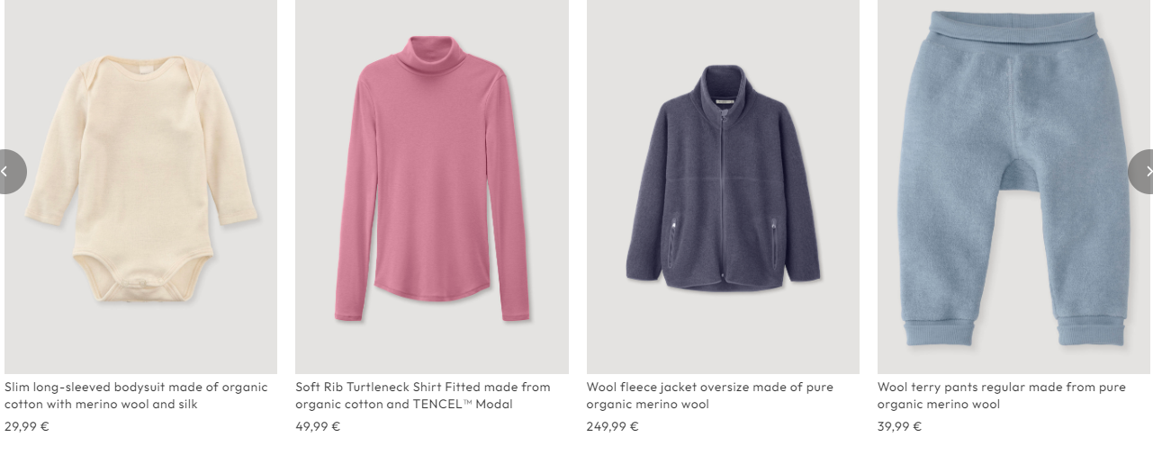This screenshot has width=1153, height=455.
Task: Click the 49,99 € price
Action: point(318,426)
